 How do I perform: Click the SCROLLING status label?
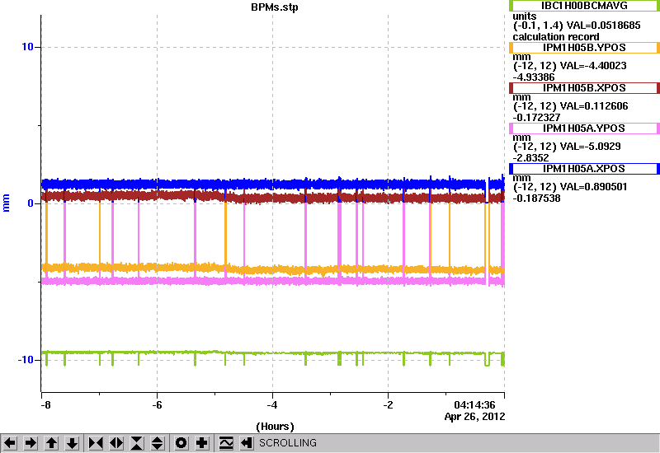pos(288,443)
